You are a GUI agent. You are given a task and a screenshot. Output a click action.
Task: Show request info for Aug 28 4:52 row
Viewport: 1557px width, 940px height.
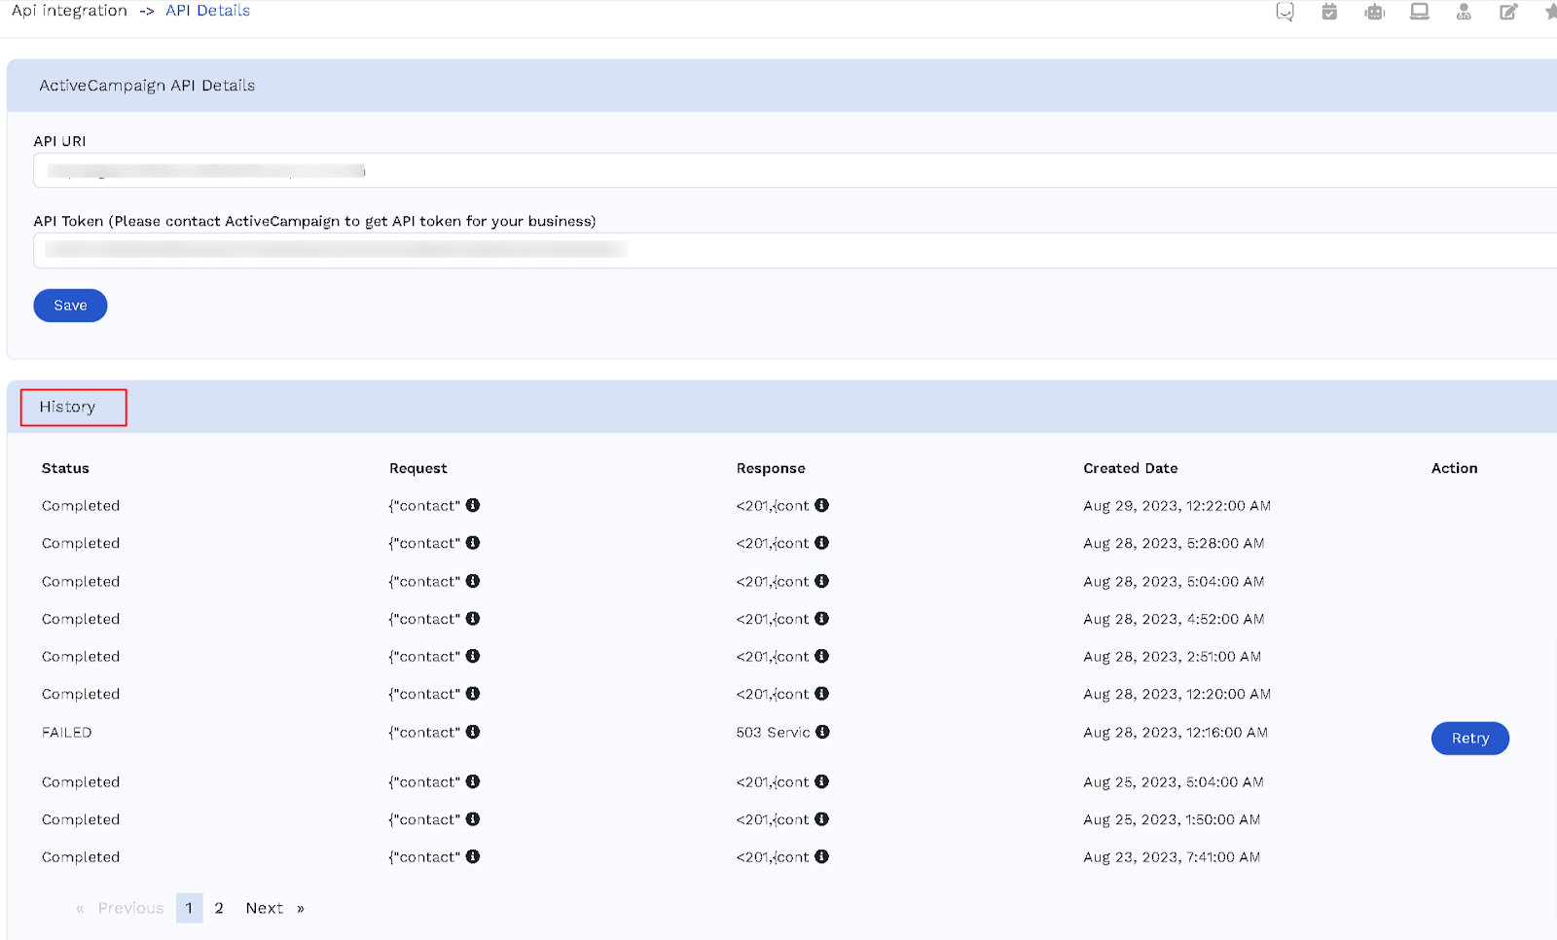click(x=473, y=619)
